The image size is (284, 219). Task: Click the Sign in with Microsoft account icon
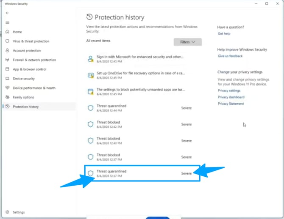[91, 59]
